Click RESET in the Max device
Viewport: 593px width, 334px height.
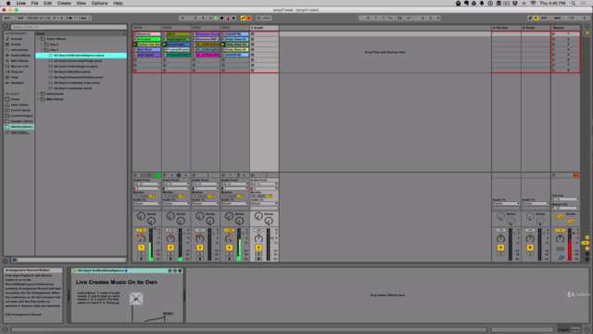168,314
